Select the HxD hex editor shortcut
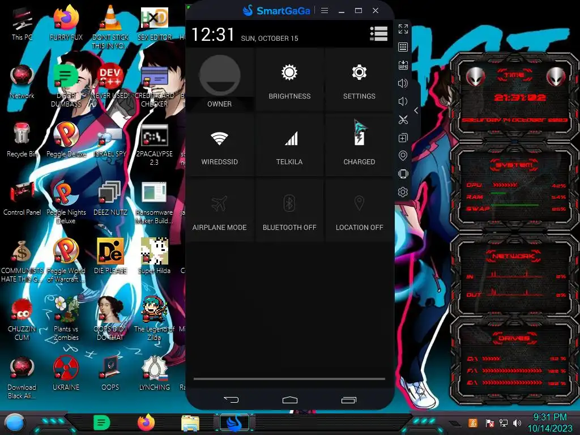This screenshot has height=435, width=580. coord(155,23)
